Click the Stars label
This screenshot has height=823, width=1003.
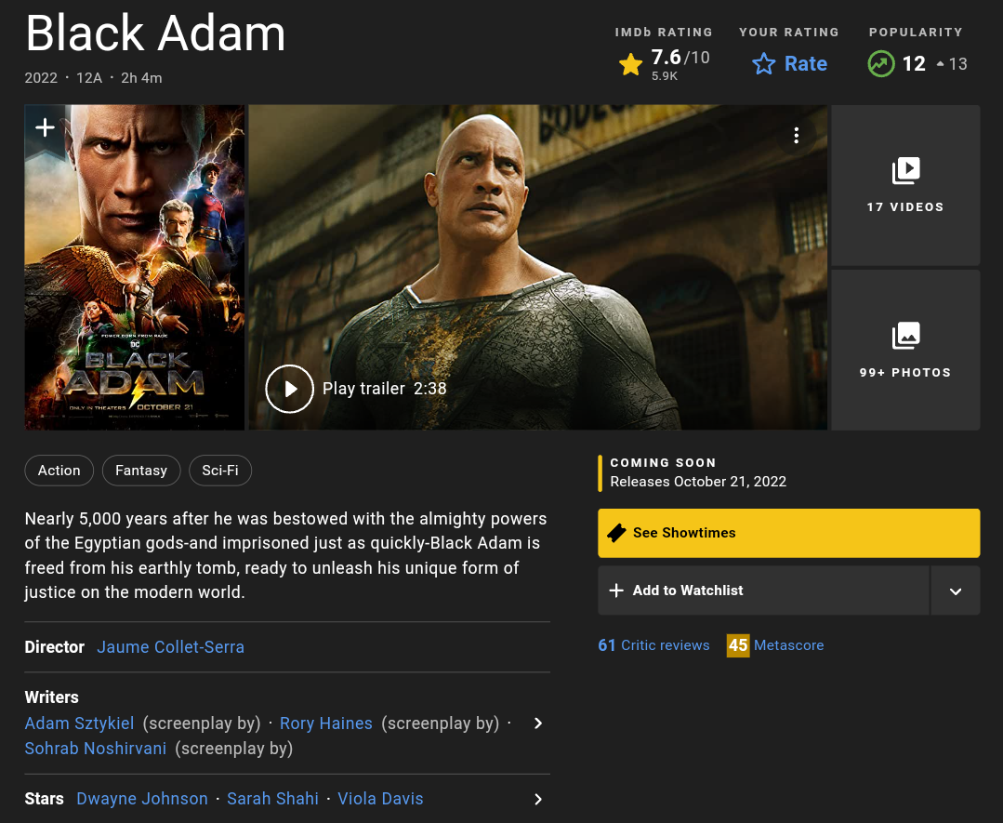click(44, 799)
